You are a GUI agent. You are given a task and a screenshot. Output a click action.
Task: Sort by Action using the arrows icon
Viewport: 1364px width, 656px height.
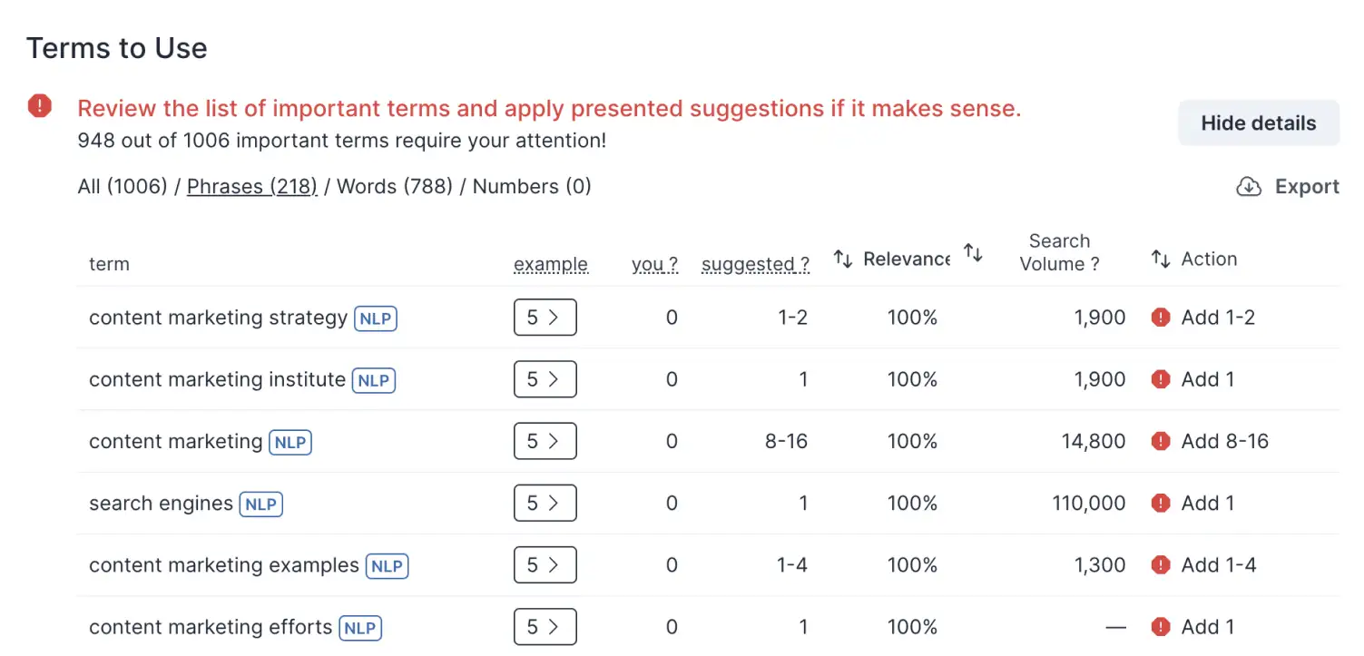(1161, 259)
